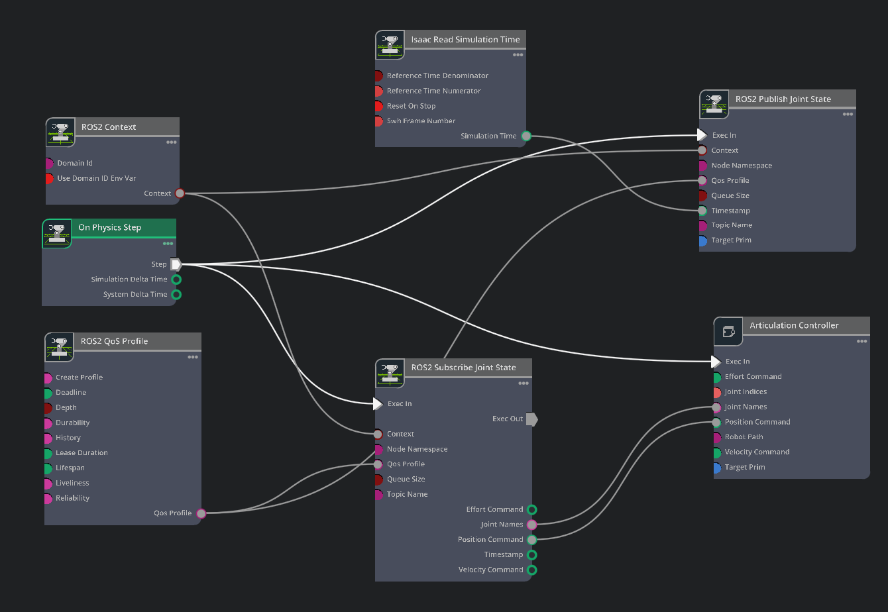
Task: Click the Swh Frame Number input port
Action: [378, 121]
